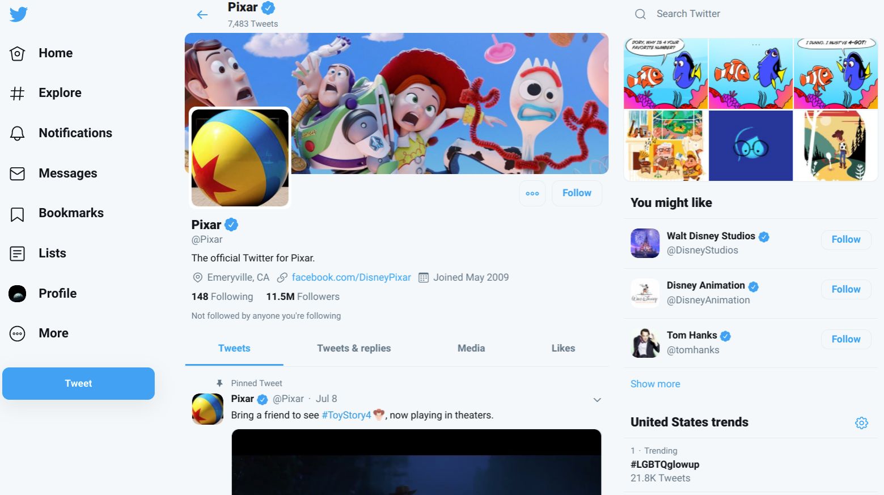This screenshot has width=884, height=495.
Task: Follow Tom Hanks
Action: click(846, 340)
